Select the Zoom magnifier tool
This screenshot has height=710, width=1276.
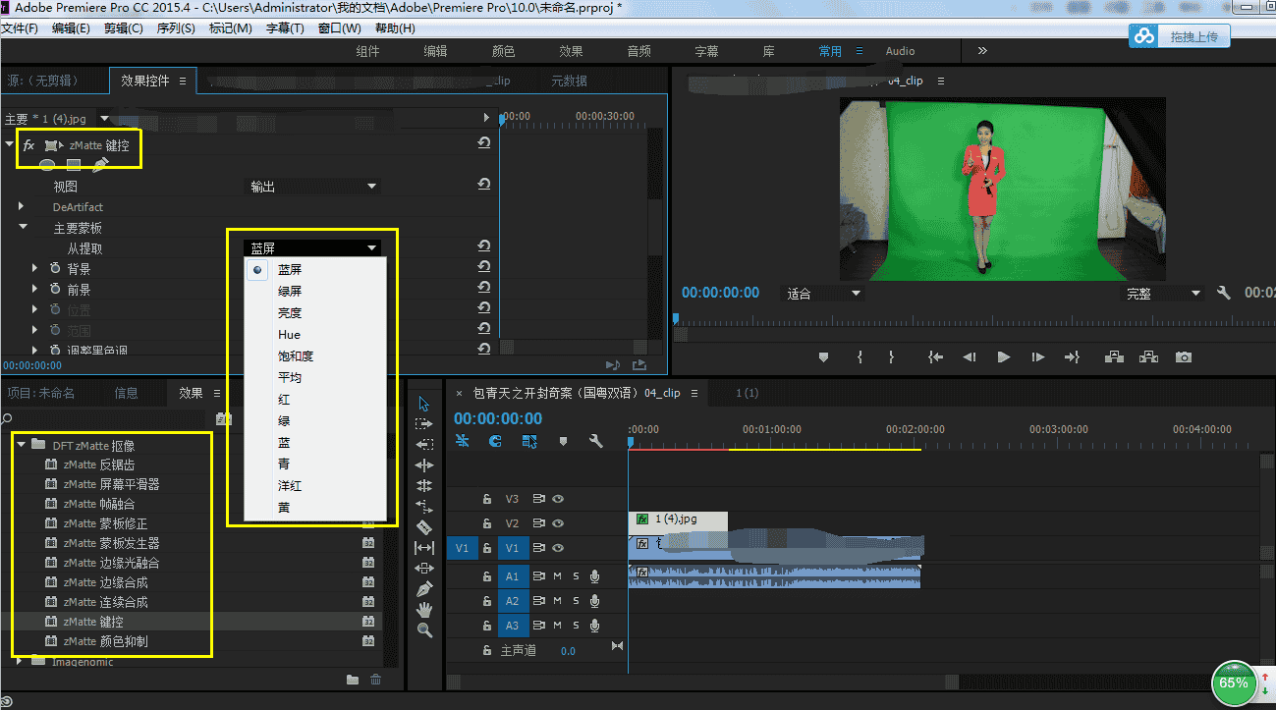tap(424, 630)
